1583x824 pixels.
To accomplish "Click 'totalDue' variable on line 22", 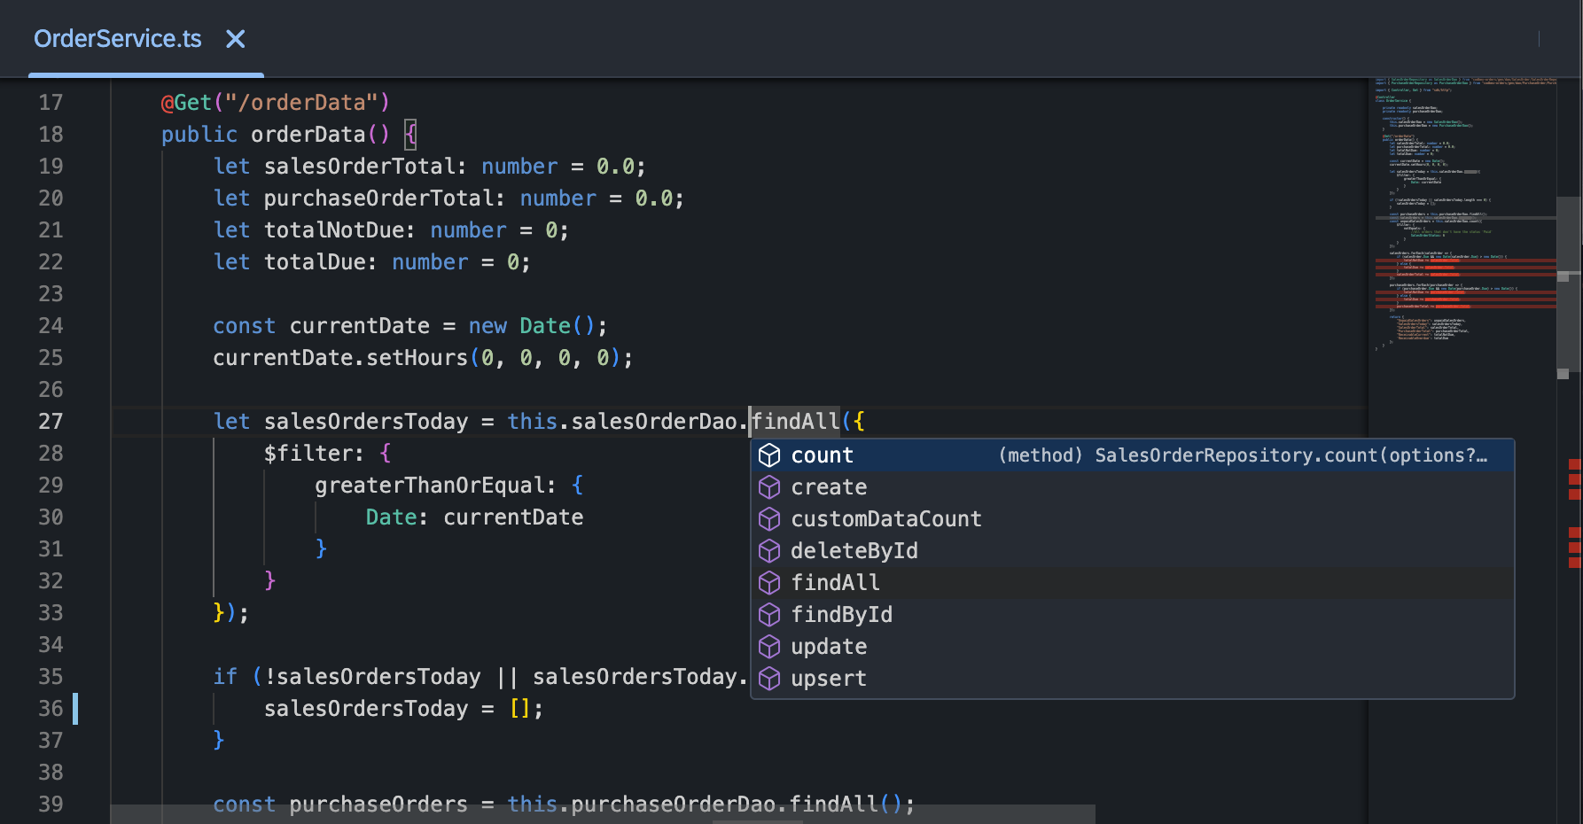I will coord(315,262).
